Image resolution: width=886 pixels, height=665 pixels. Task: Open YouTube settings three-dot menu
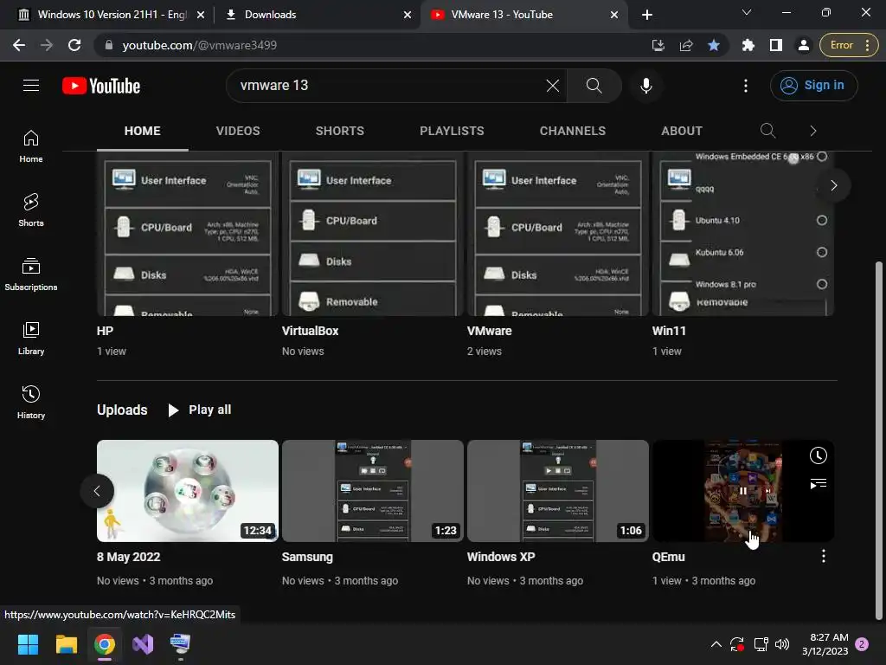tap(746, 86)
